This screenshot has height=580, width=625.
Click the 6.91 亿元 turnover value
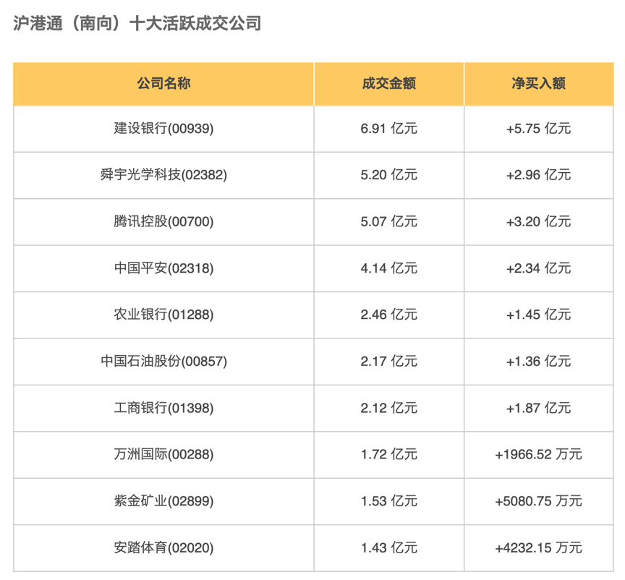pos(388,129)
